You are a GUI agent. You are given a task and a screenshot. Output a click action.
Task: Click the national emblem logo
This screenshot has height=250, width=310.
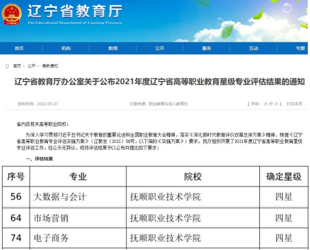coord(12,15)
